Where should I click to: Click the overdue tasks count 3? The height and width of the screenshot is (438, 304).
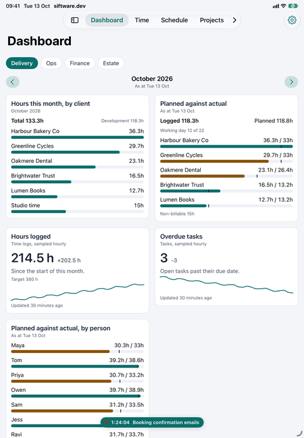point(164,258)
